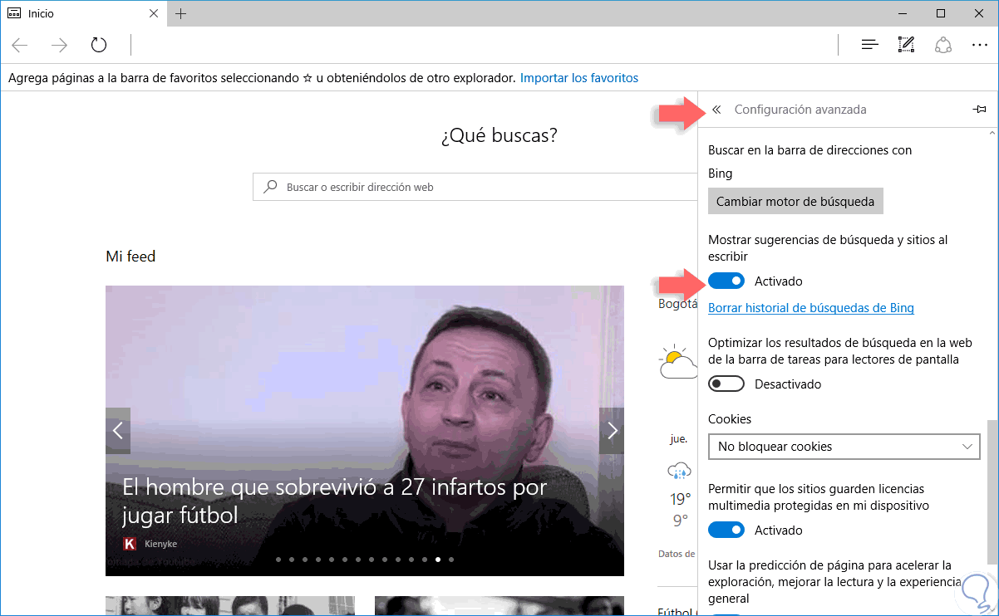Open Borrar historial de búsquedas de Bing link

(x=811, y=308)
